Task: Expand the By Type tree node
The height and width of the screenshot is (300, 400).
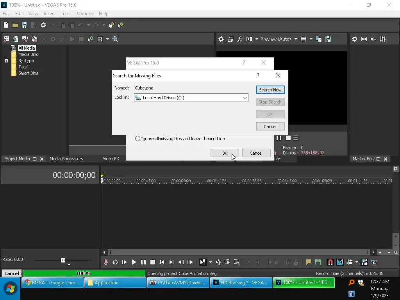Action: click(6, 61)
